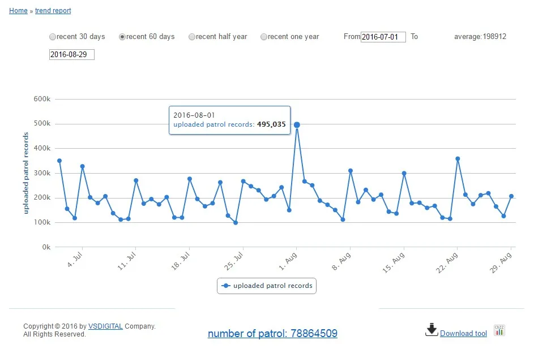Toggle the uploaded patrol records legend item
The image size is (534, 349).
pyautogui.click(x=267, y=286)
